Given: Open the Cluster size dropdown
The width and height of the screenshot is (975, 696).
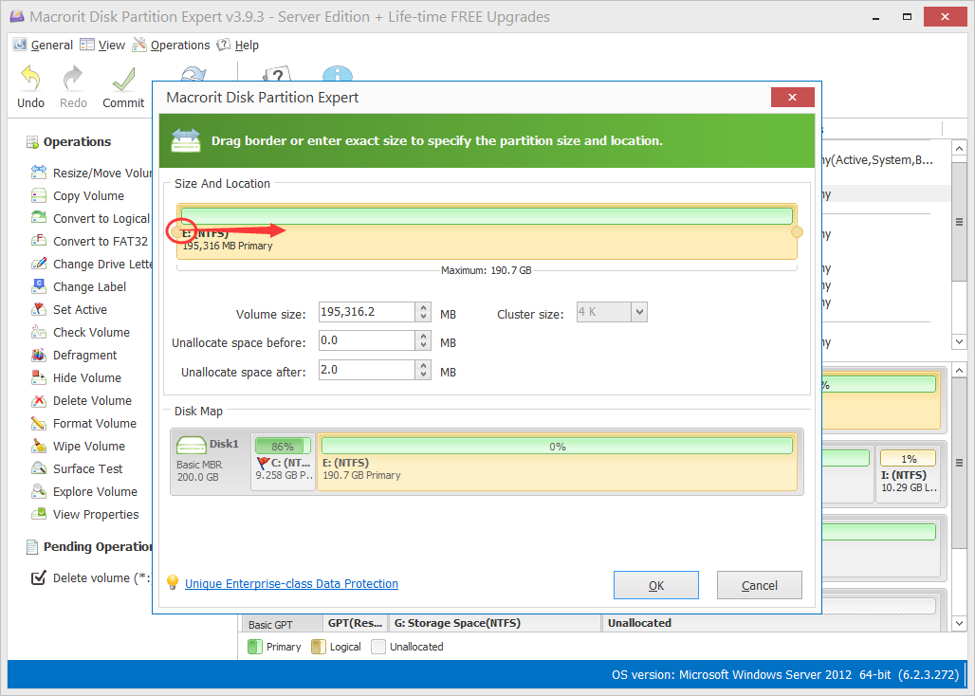Looking at the screenshot, I should 639,312.
